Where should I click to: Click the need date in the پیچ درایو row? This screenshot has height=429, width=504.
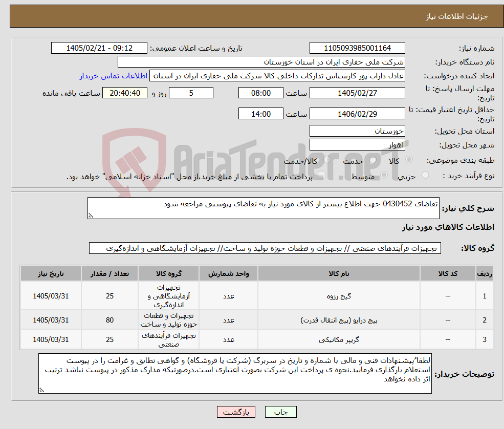click(51, 320)
